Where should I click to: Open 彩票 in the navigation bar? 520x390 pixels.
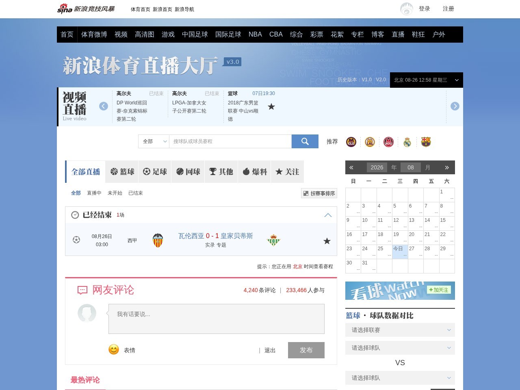point(317,35)
